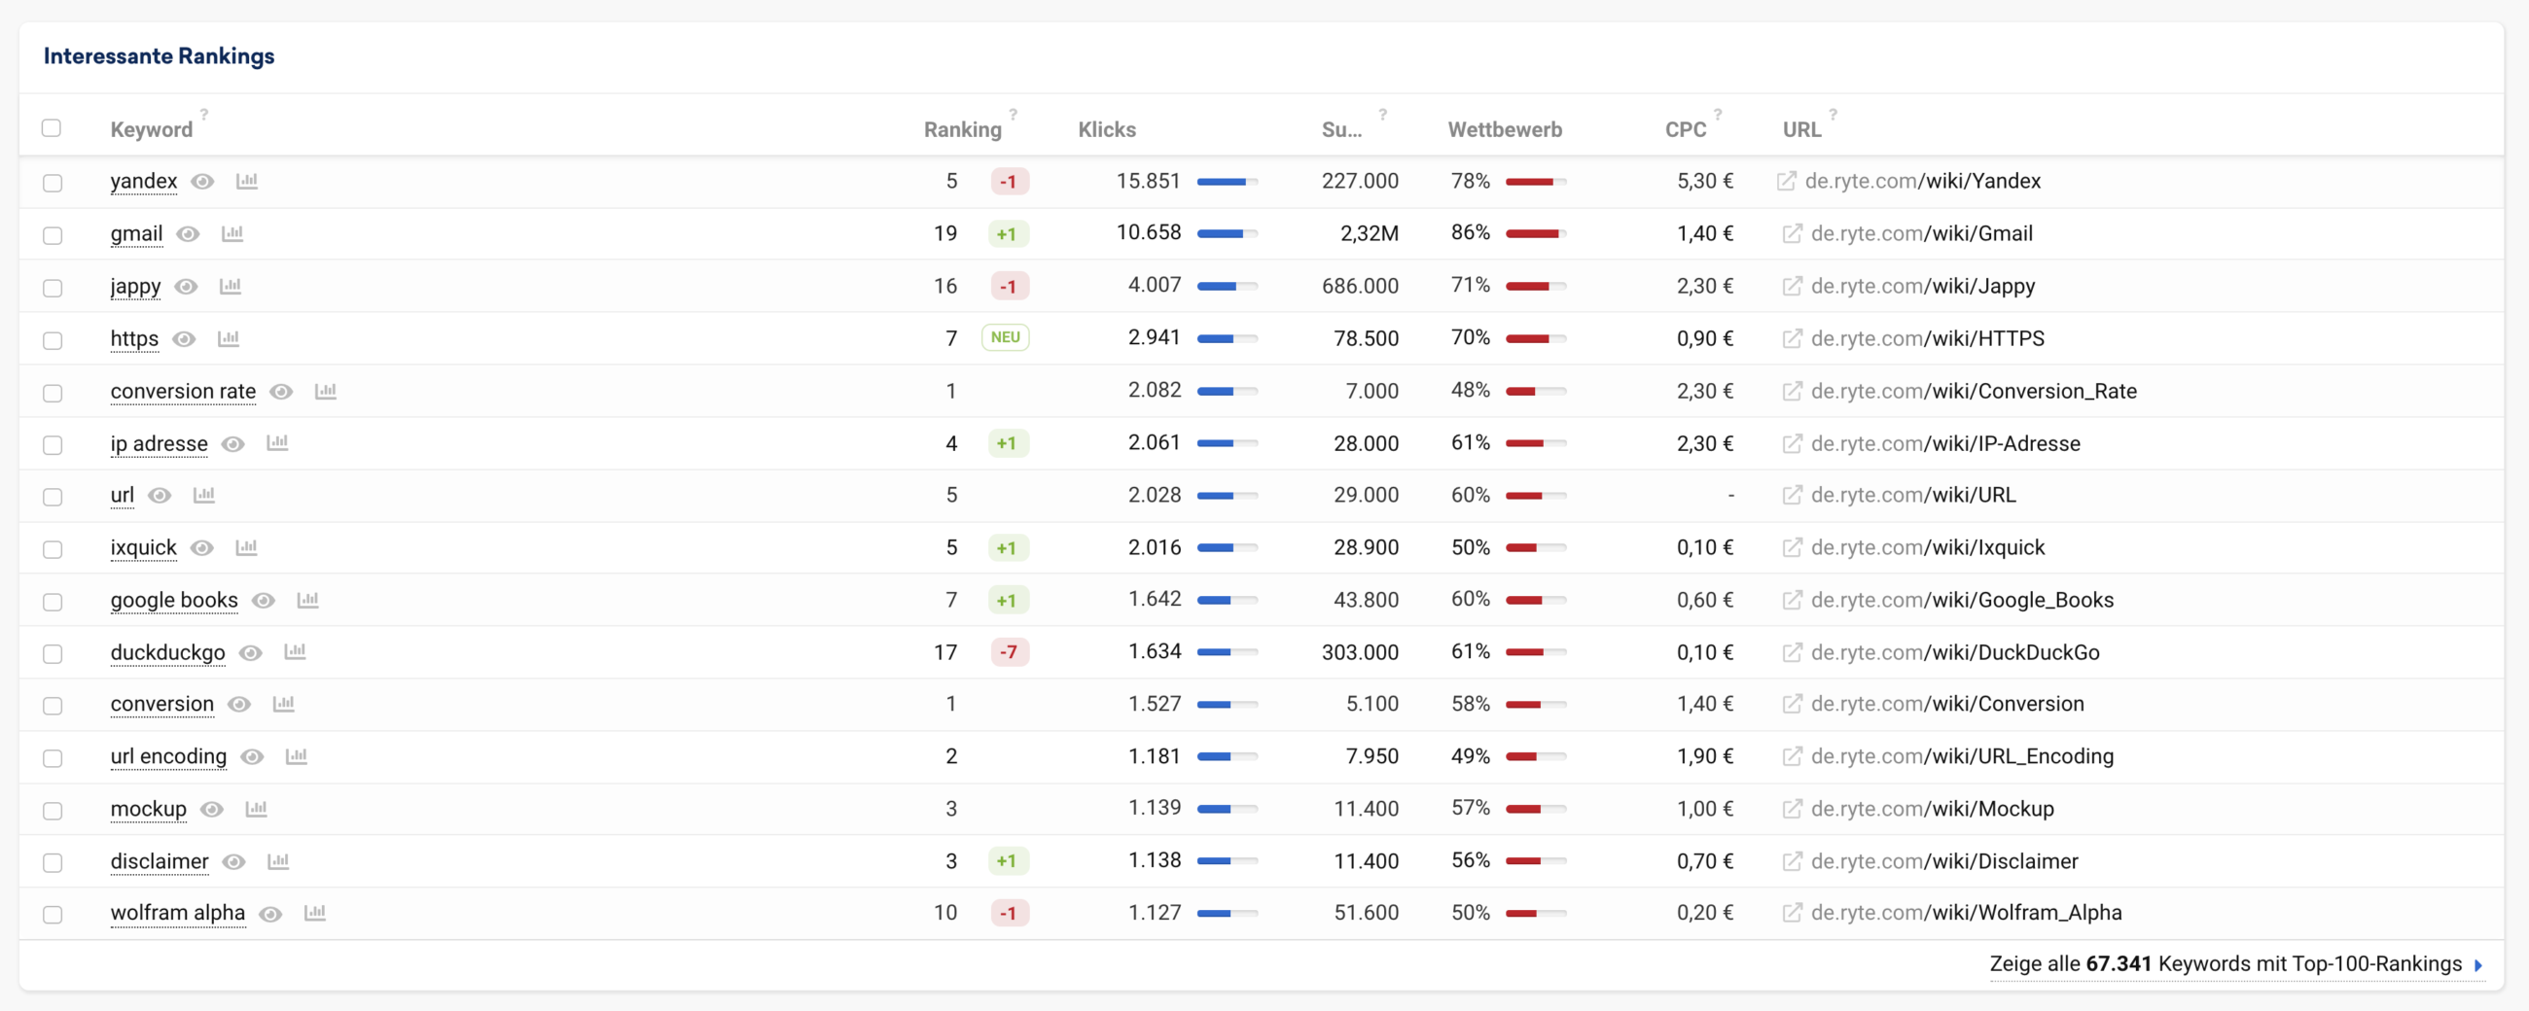Open the chart icon for https keyword

[x=228, y=338]
